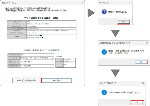The width and height of the screenshot is (150, 106).
Task: Click OK in the FCアカウント dialog
Action: [123, 22]
